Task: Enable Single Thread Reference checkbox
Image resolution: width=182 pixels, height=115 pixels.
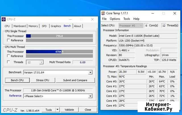Action: tap(8, 40)
